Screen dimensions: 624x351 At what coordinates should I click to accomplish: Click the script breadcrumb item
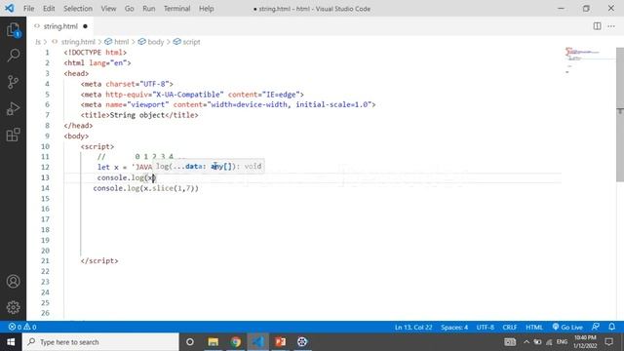(x=191, y=42)
